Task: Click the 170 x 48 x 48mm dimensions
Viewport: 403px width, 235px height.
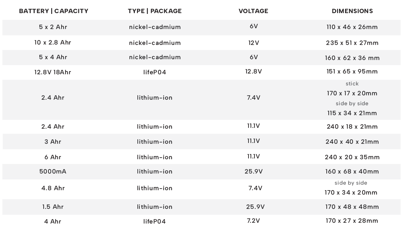Action: tap(352, 207)
